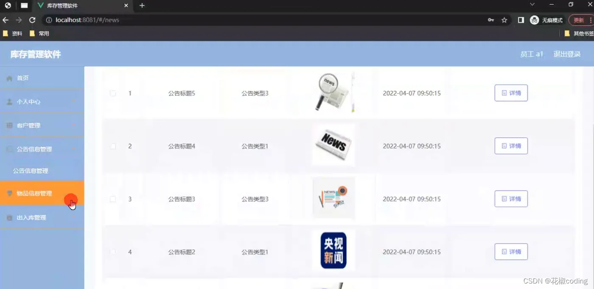Click the inactive blank tab before 库存管理软件
The height and width of the screenshot is (289, 594).
coord(24,6)
